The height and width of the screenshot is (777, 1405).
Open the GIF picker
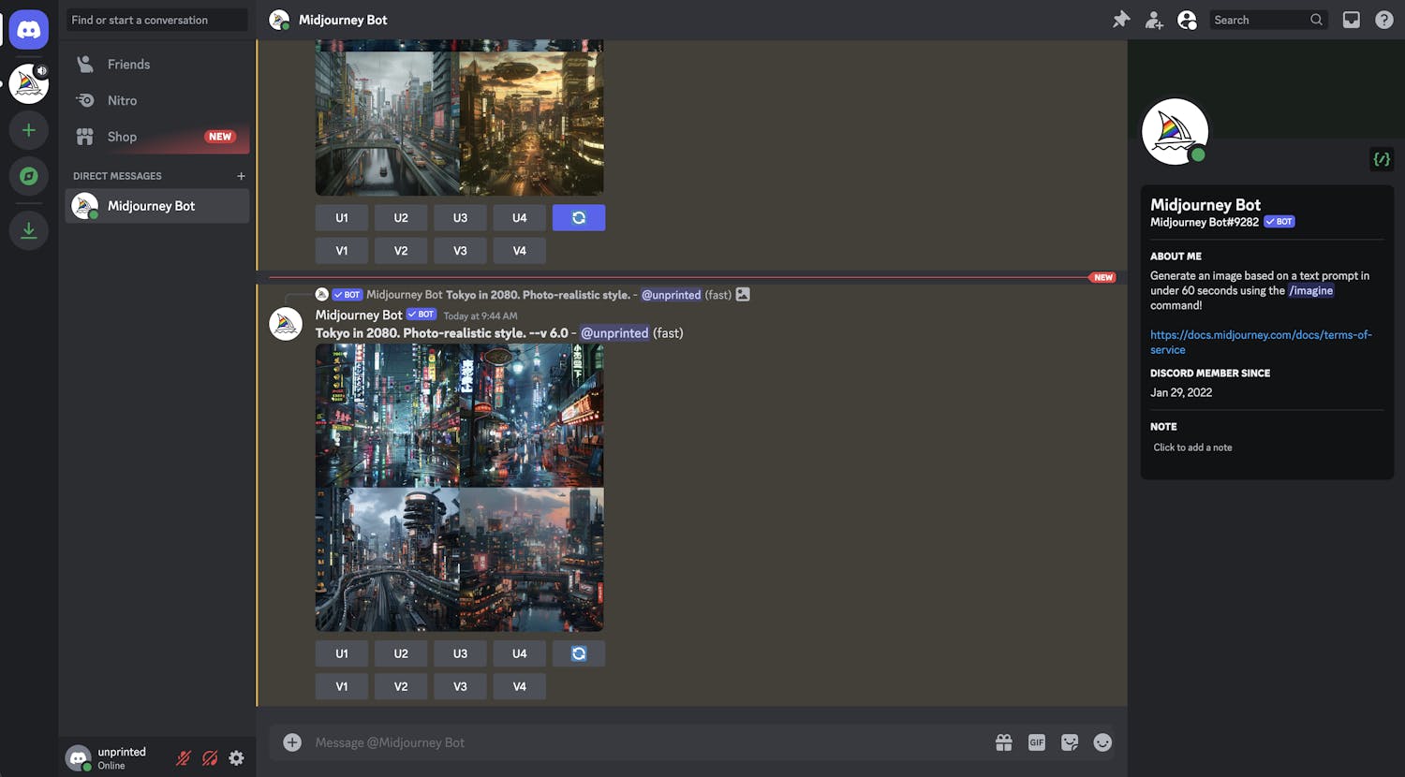coord(1037,742)
